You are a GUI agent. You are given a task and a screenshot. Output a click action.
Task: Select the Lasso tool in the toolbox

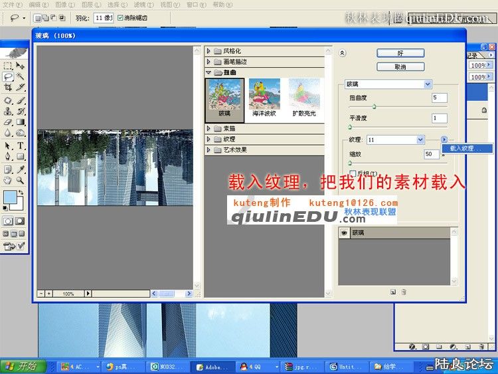tap(8, 76)
